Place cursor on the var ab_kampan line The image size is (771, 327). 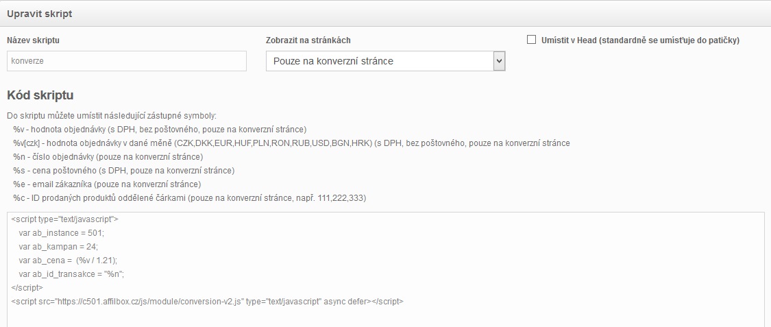click(x=58, y=246)
